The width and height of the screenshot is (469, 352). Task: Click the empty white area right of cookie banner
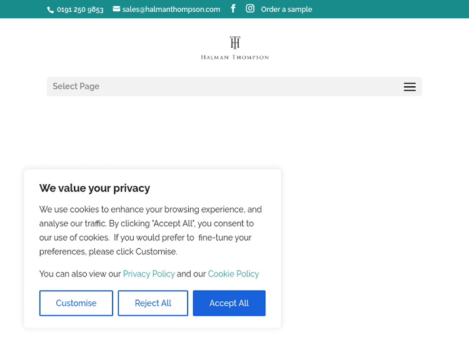pos(375,238)
